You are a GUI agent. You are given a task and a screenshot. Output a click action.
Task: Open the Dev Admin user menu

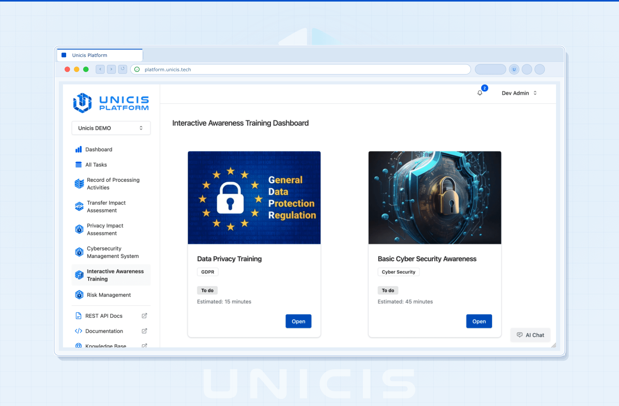point(519,93)
